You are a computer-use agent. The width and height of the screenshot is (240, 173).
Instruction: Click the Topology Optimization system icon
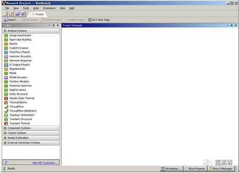point(6,115)
